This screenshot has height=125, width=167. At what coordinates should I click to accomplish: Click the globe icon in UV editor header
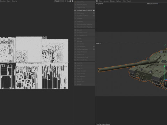pos(70,1)
